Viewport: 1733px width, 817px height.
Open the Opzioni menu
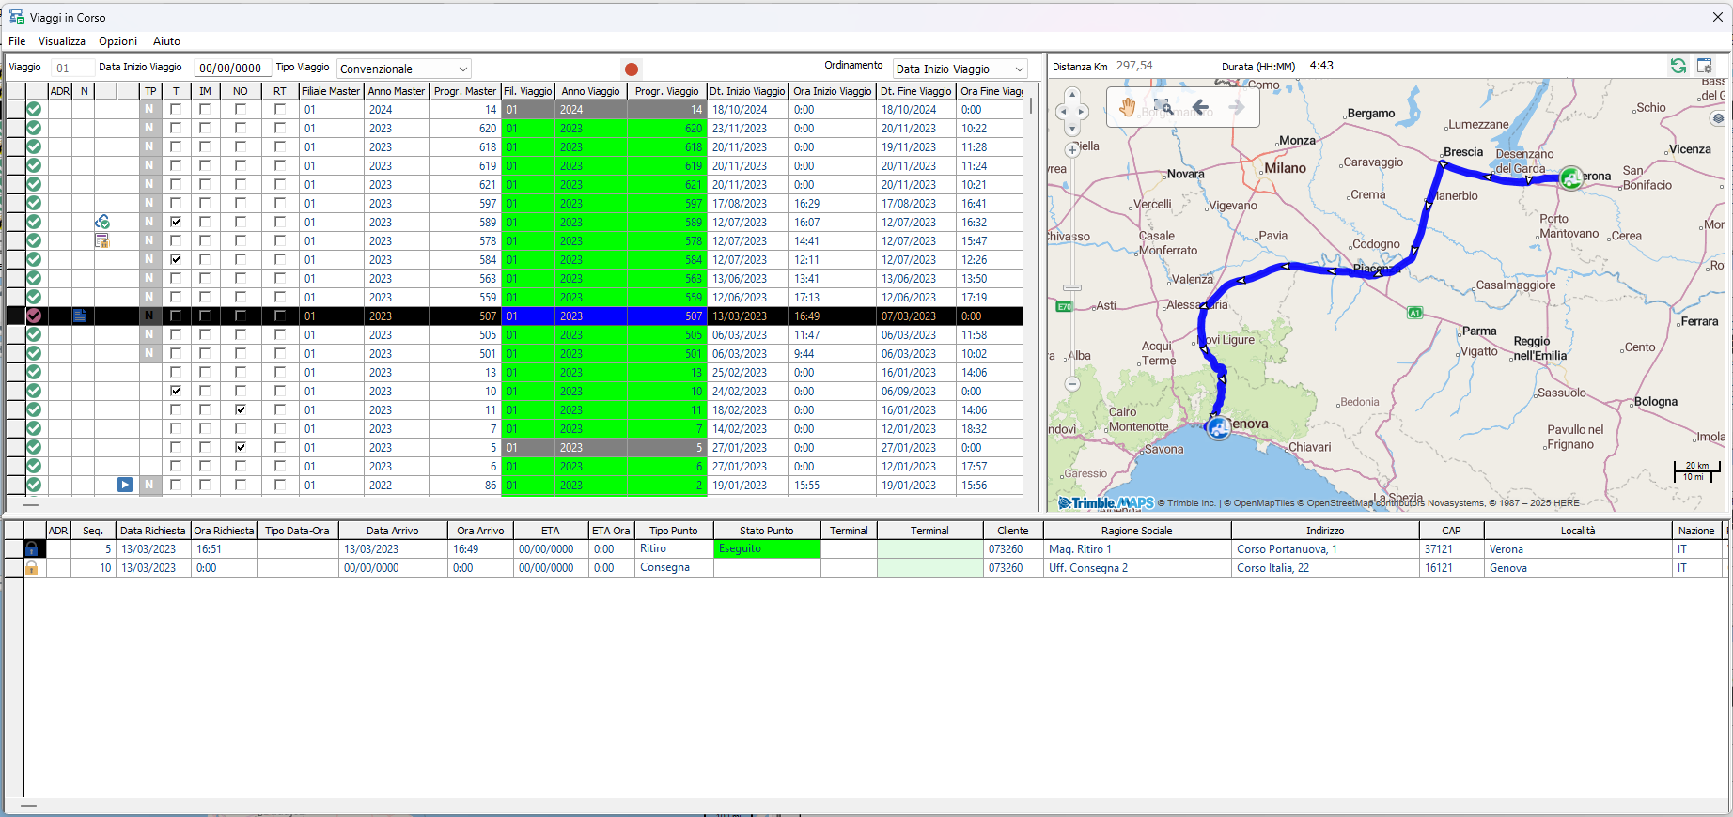(117, 41)
